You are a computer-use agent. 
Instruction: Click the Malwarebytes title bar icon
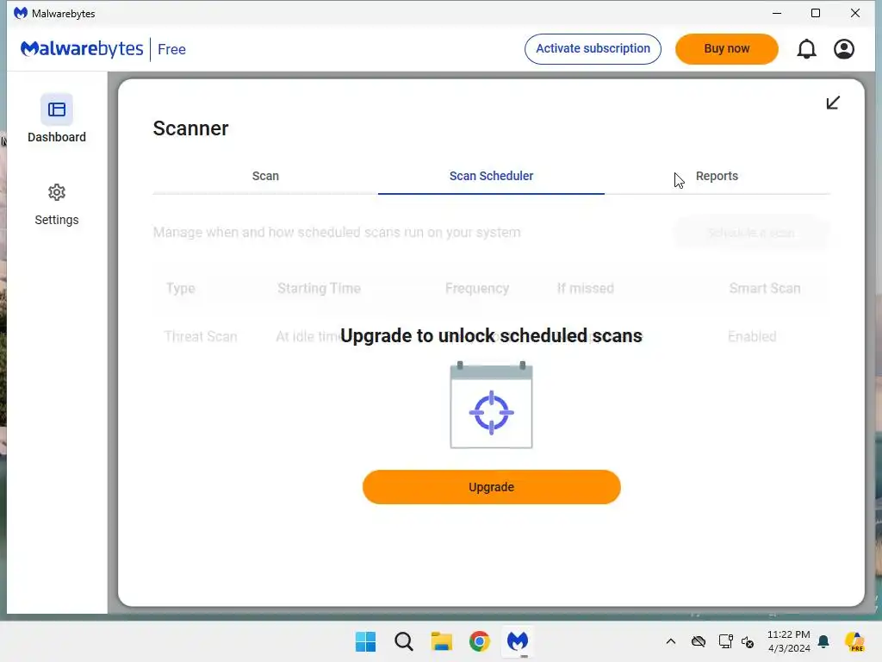[21, 13]
